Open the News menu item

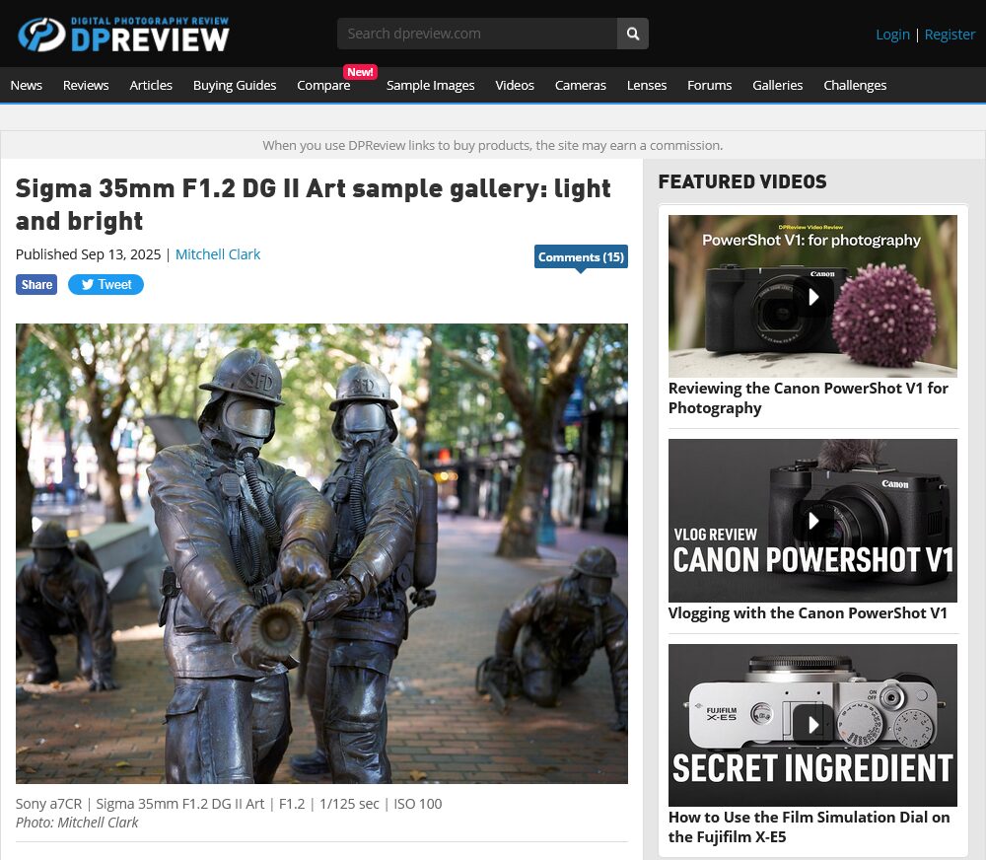27,85
